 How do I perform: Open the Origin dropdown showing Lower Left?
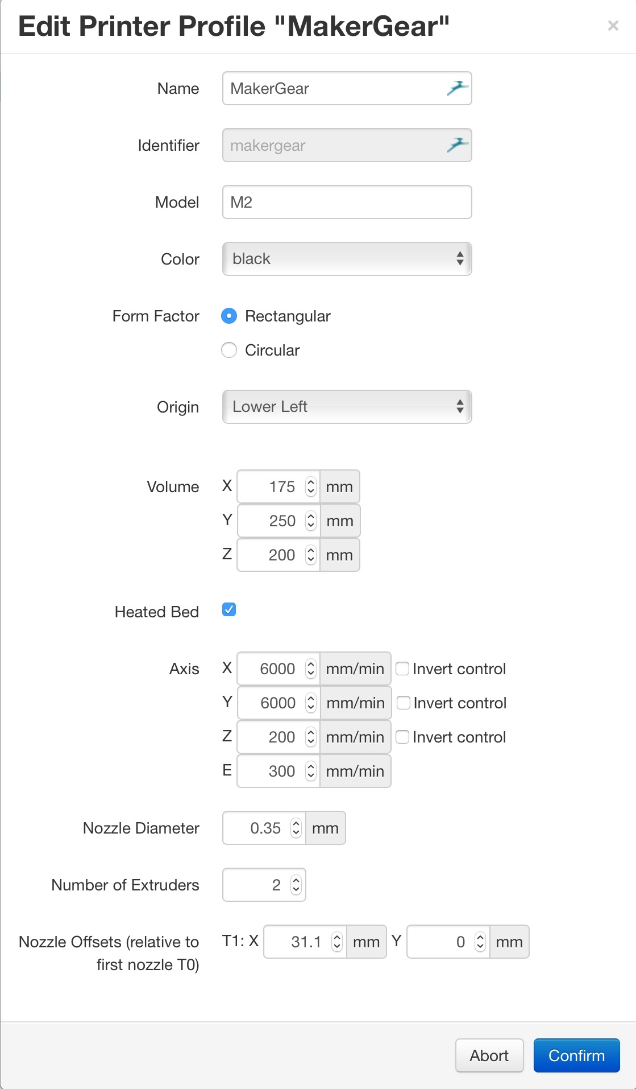tap(347, 407)
